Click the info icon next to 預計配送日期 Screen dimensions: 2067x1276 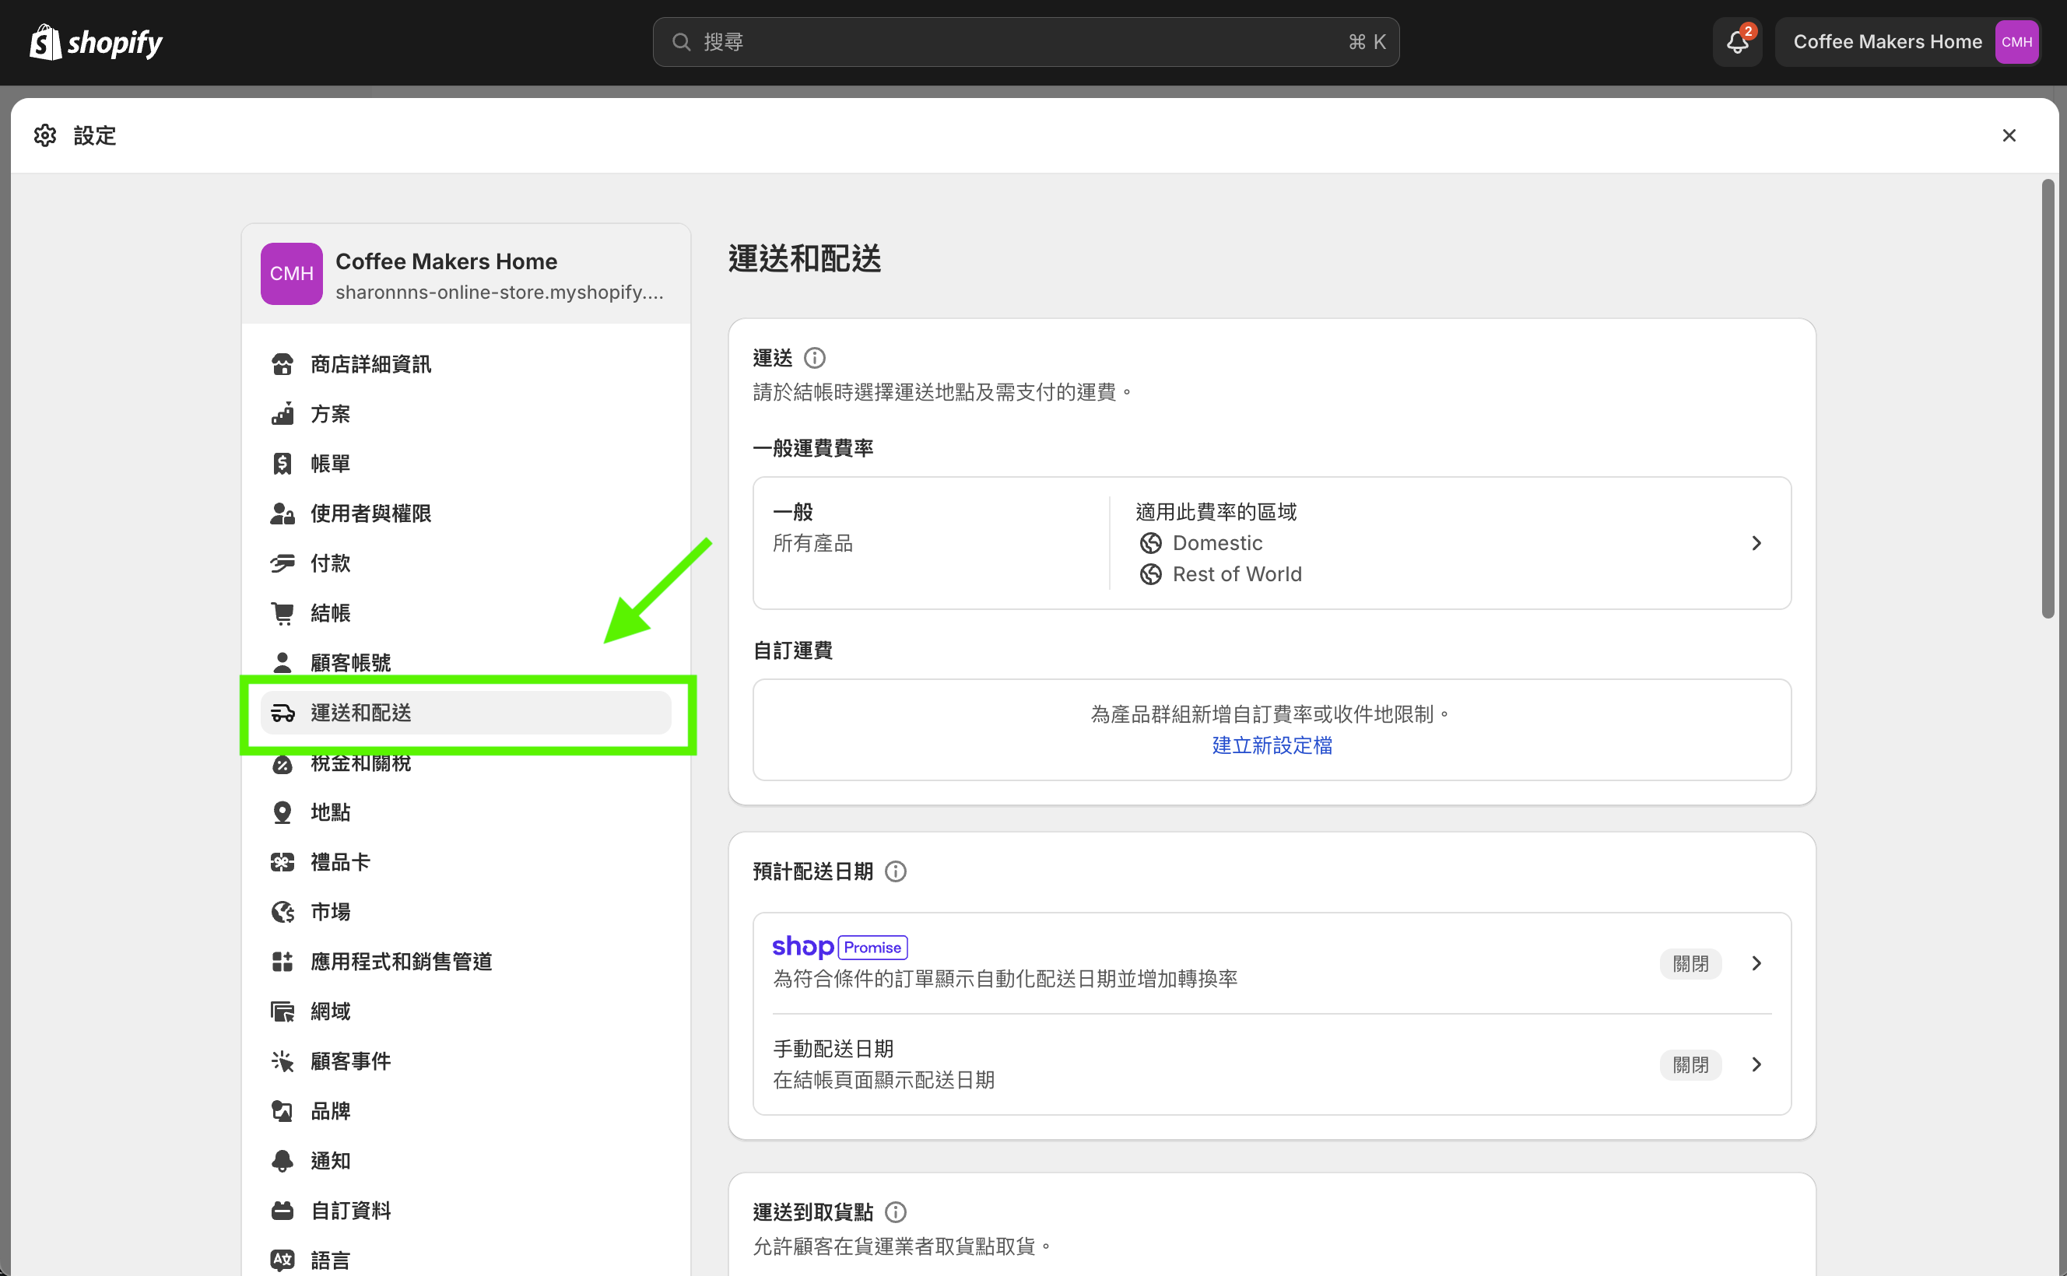(x=896, y=871)
